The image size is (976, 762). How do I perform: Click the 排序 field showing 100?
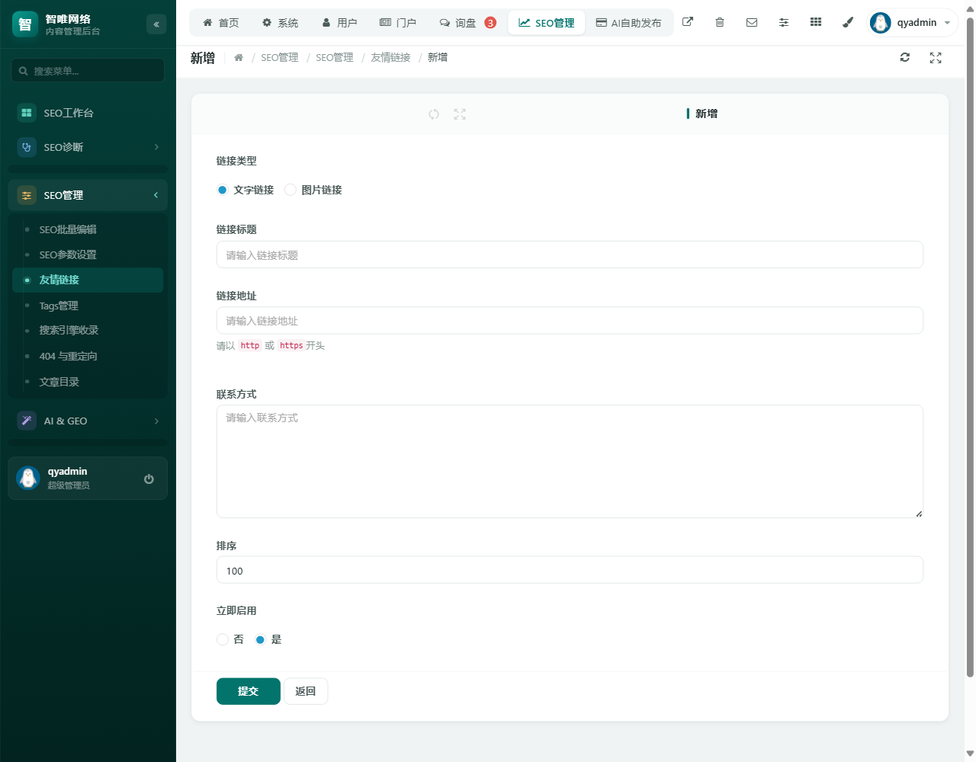tap(570, 570)
